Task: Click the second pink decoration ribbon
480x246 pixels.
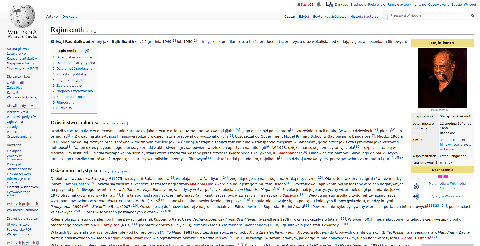Action: point(446,177)
